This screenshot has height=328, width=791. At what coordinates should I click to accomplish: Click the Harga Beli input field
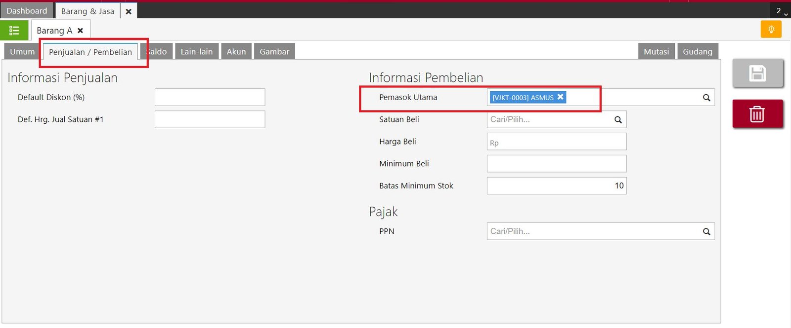pyautogui.click(x=557, y=142)
